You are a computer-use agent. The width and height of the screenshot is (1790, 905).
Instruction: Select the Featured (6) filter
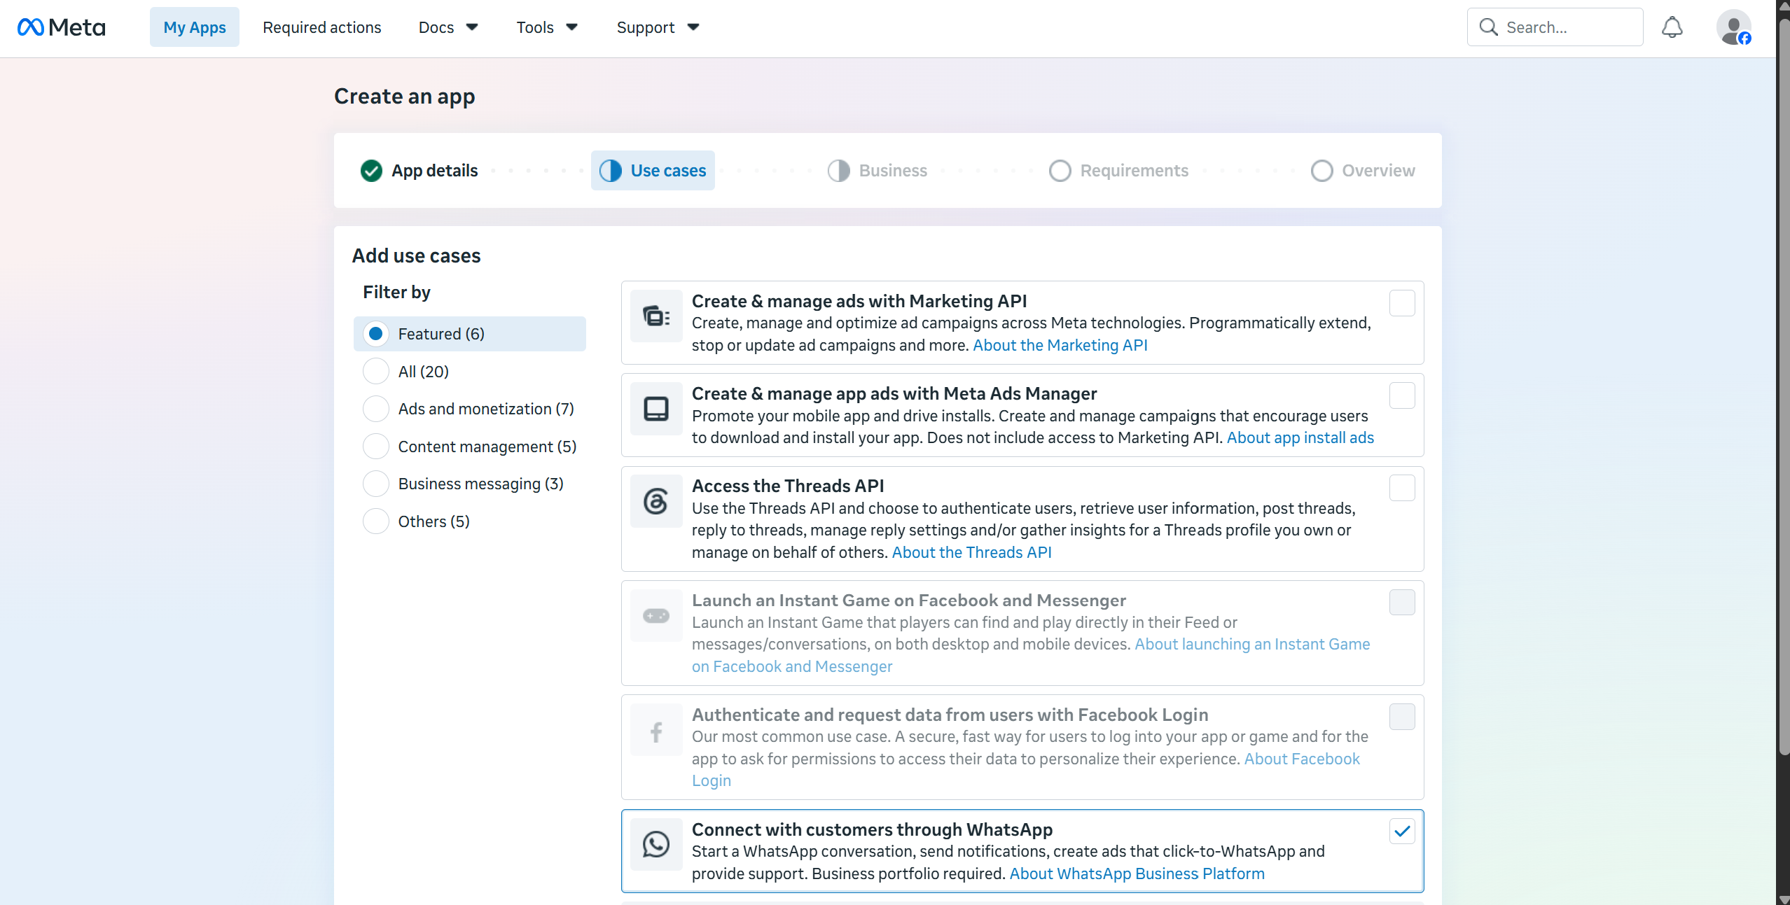(x=469, y=334)
